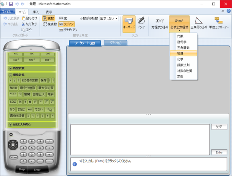This screenshot has height=176, width=232.
Task: Click calculator Store button
Action: click(x=14, y=157)
